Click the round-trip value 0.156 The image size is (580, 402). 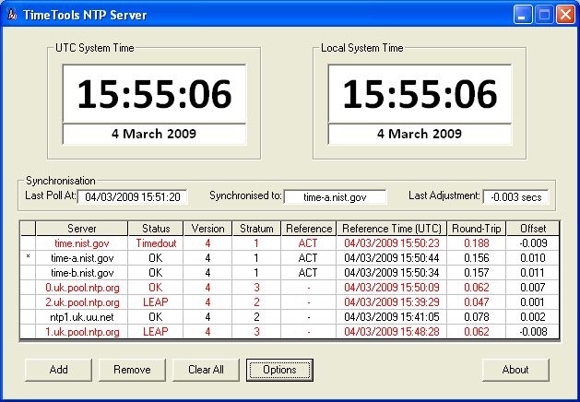click(477, 258)
